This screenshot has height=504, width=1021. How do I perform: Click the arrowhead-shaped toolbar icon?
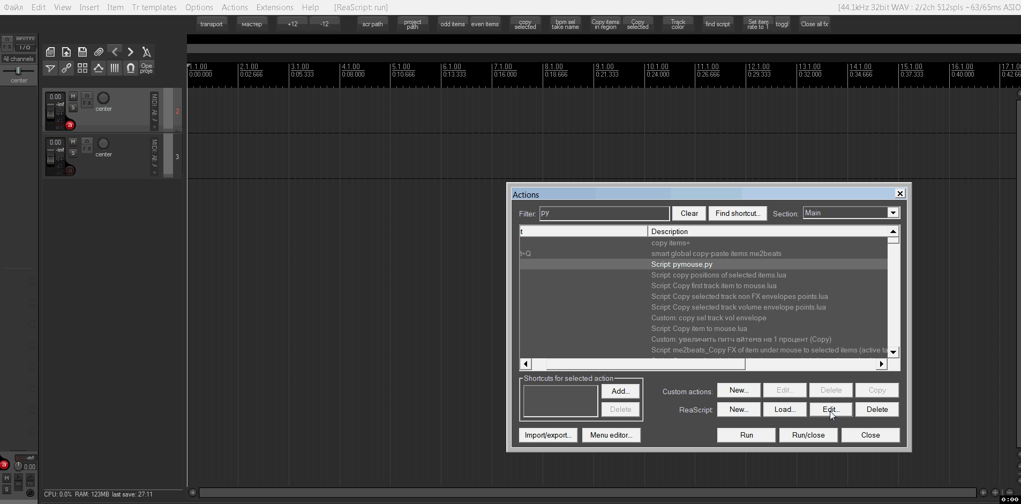point(50,68)
